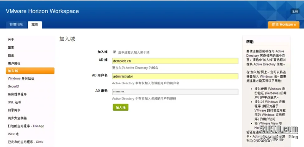Image resolution: width=304 pixels, height=147 pixels.
Task: Open 配置 in the sidebar
Action: tap(11, 48)
